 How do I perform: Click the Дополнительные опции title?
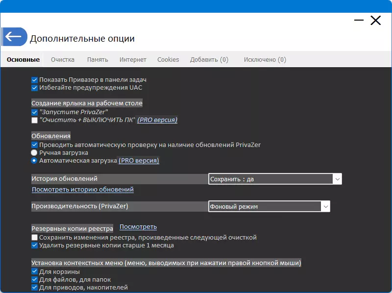click(x=82, y=39)
